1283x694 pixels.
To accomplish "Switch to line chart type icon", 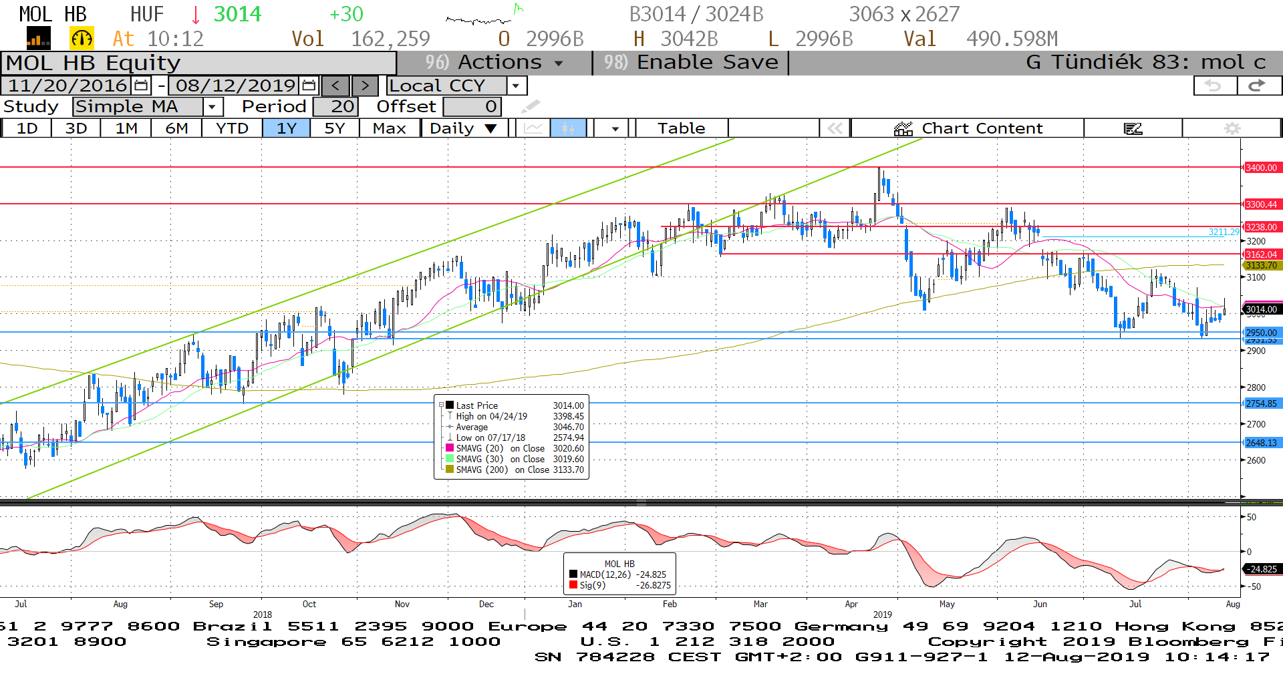I will (x=533, y=128).
